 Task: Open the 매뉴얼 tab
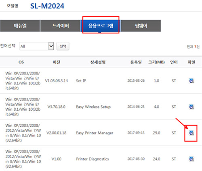pos(20,26)
